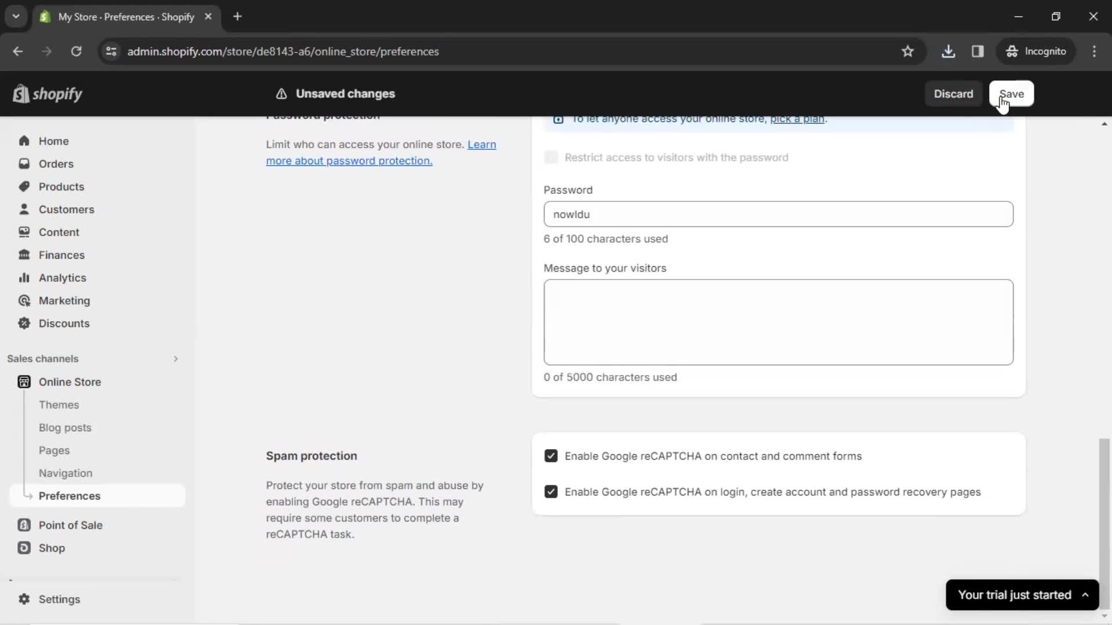Select Point of Sale icon

click(x=24, y=525)
